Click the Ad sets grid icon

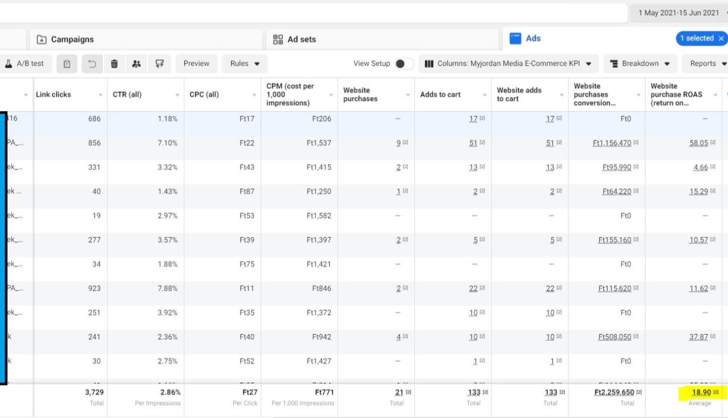pos(277,38)
